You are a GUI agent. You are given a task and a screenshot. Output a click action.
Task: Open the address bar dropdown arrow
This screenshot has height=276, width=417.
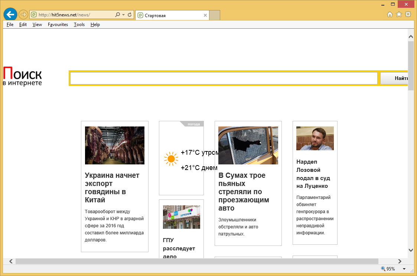pyautogui.click(x=123, y=15)
